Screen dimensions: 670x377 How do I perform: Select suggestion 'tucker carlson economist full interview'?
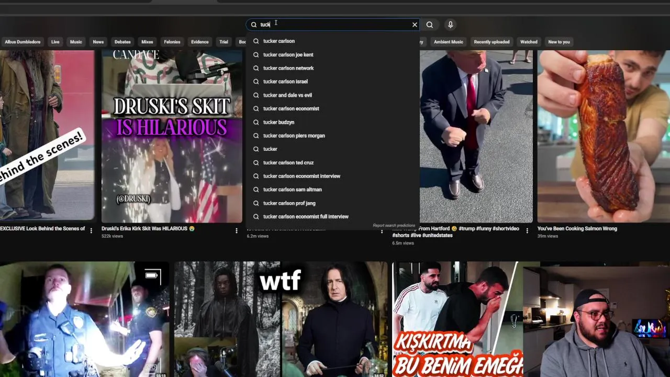(333, 217)
